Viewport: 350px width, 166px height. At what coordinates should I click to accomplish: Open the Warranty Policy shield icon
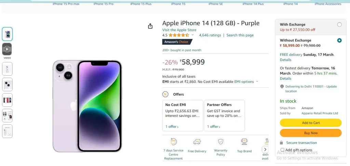[221, 141]
